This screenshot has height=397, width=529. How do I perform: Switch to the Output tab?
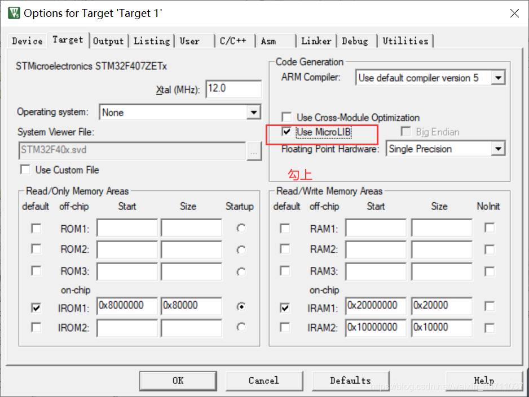pos(108,41)
